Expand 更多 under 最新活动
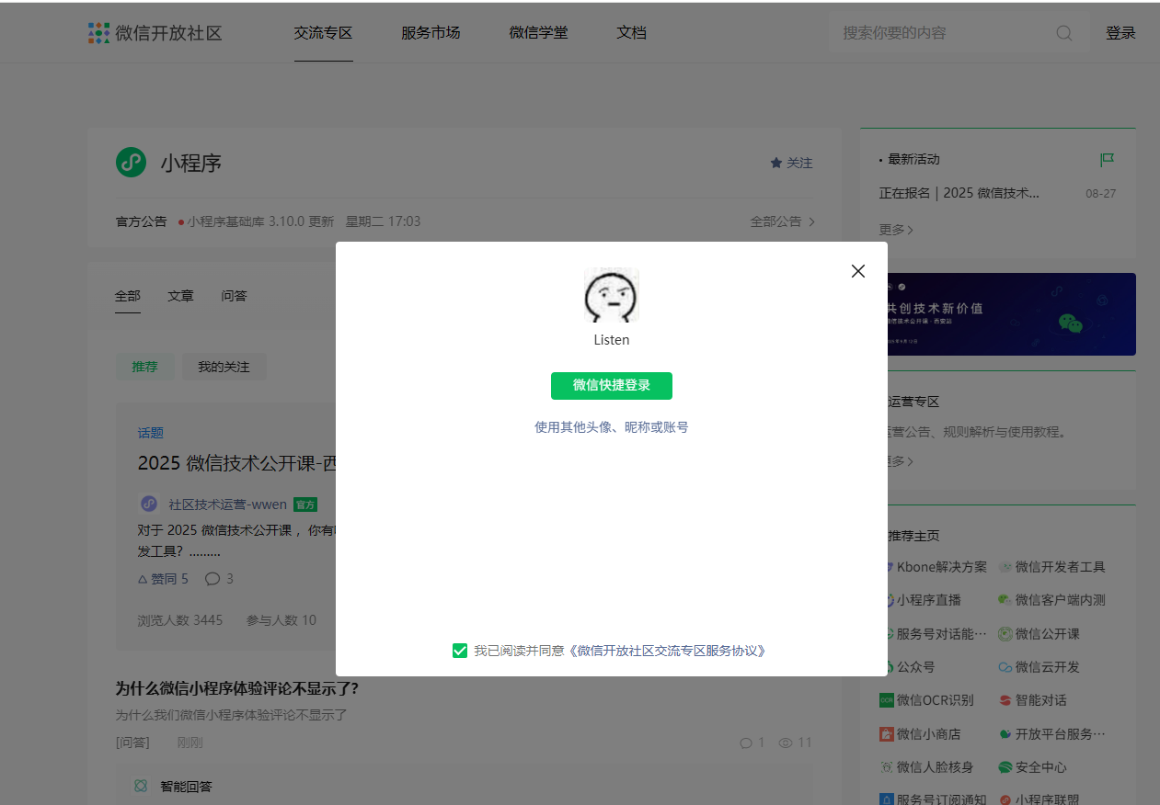 (x=896, y=229)
